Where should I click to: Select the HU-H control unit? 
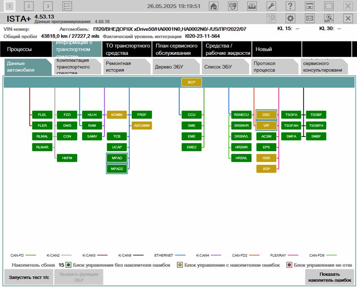point(92,115)
